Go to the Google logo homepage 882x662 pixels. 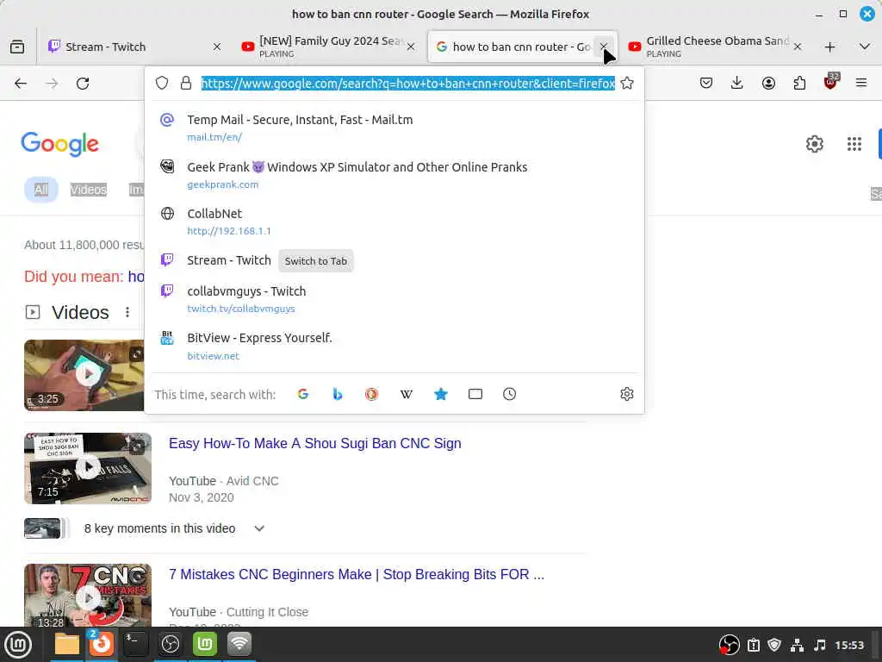[59, 145]
